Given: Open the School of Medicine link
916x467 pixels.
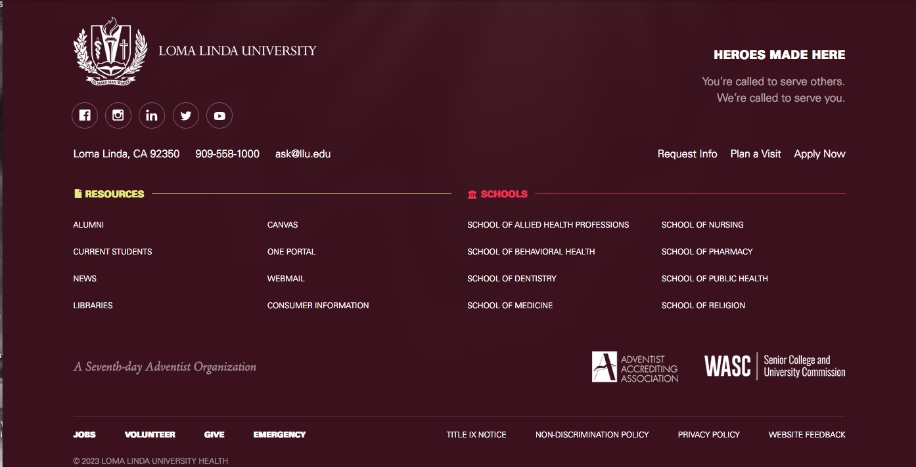Looking at the screenshot, I should (510, 306).
